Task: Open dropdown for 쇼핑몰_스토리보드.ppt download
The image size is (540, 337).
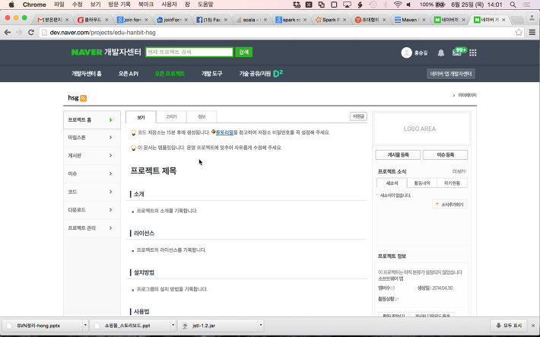Action: 173,326
